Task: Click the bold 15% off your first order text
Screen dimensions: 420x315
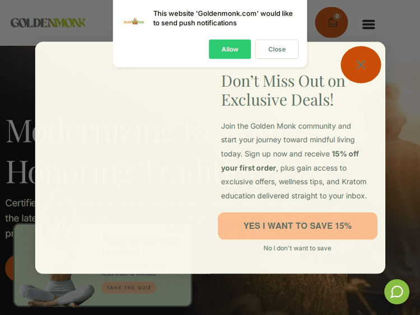Action: tap(290, 161)
